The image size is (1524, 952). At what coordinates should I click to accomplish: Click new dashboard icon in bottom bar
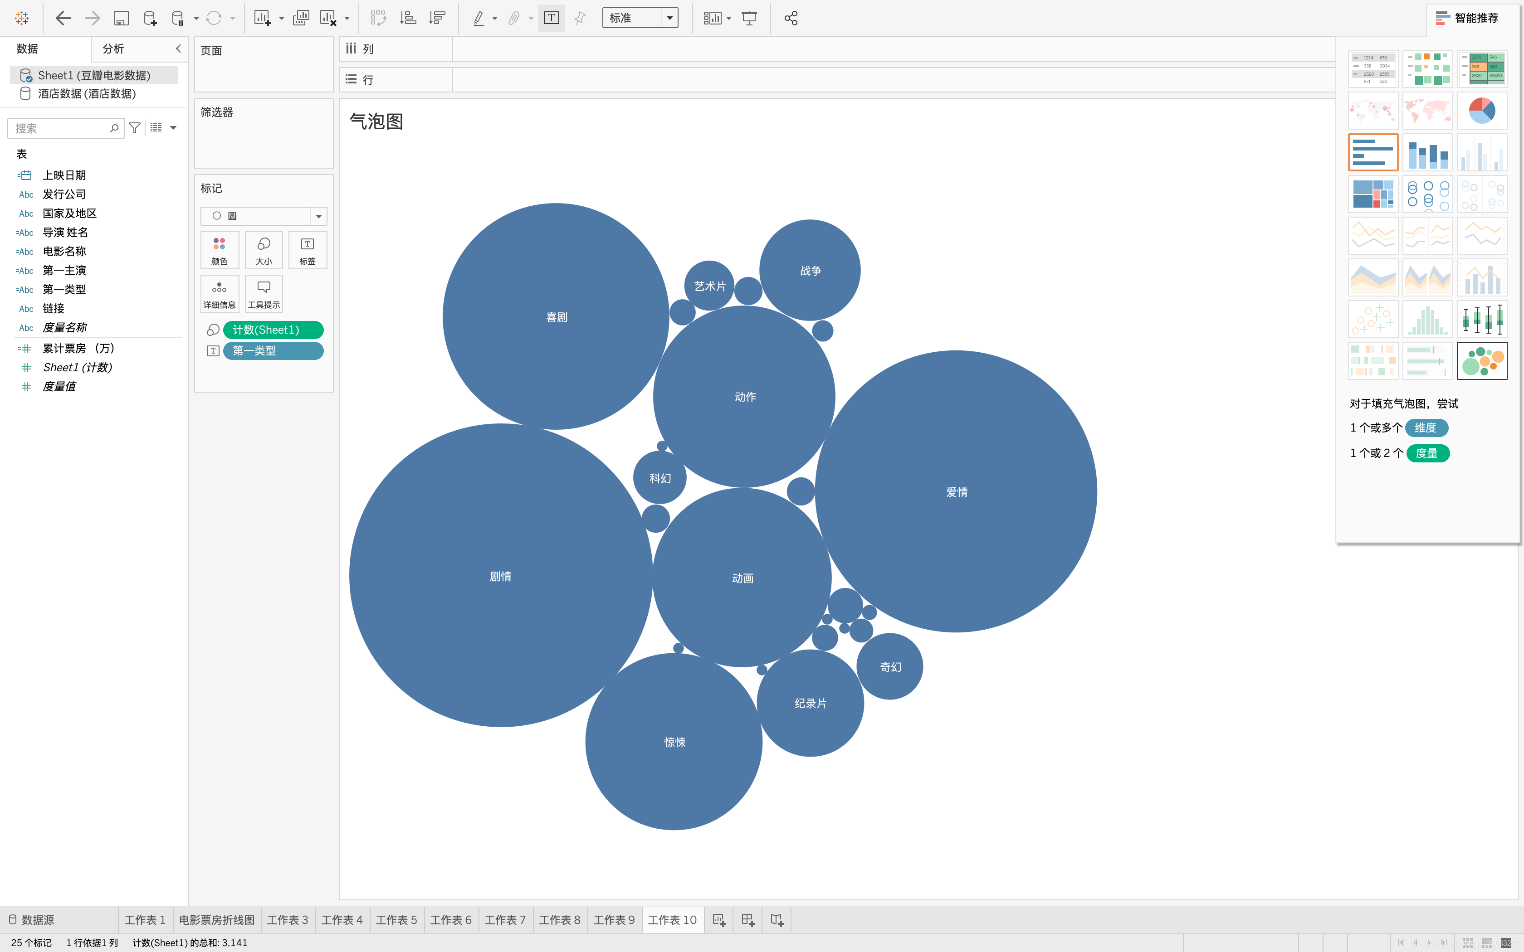pos(747,920)
